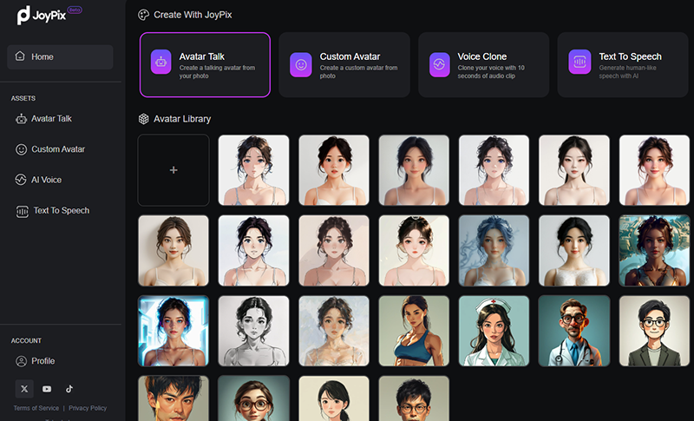Select the watercolor painted woman avatar
Viewport: 694px width, 421px height.
click(334, 331)
